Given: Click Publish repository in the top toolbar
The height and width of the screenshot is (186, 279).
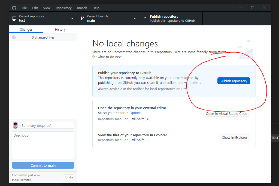Looking at the screenshot, I should coord(171,18).
